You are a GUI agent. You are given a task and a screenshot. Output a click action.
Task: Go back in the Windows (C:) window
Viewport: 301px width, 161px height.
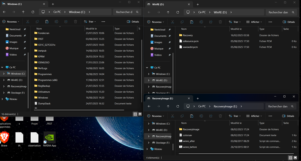[x=4, y=12]
